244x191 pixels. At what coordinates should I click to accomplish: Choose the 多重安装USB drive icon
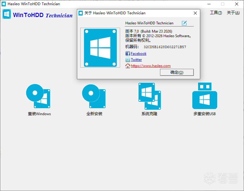coord(204,96)
